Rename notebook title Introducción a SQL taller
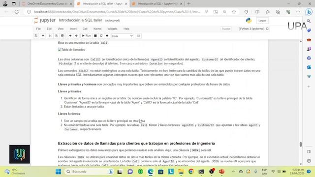This screenshot has width=315, height=177. coord(80,20)
